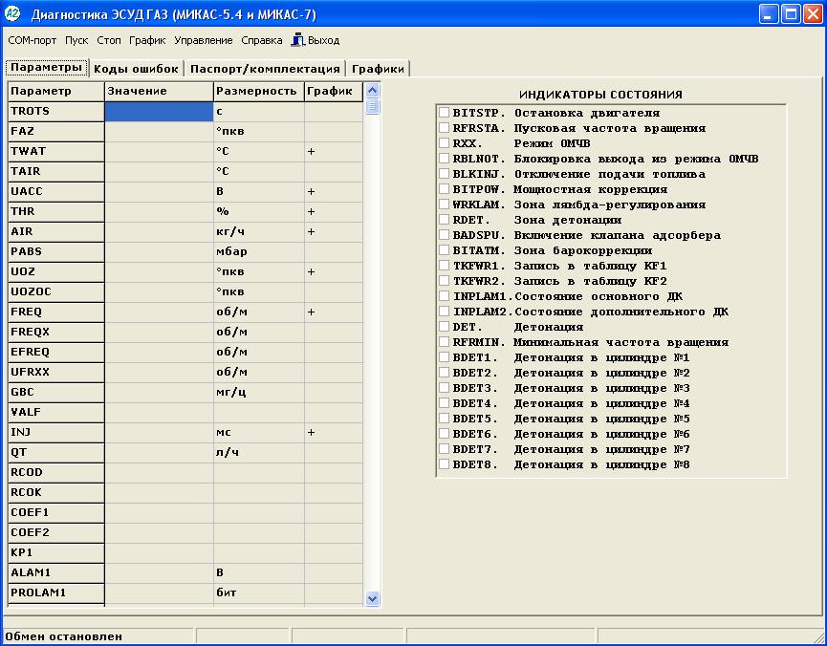Open the Управление menu

[x=204, y=40]
